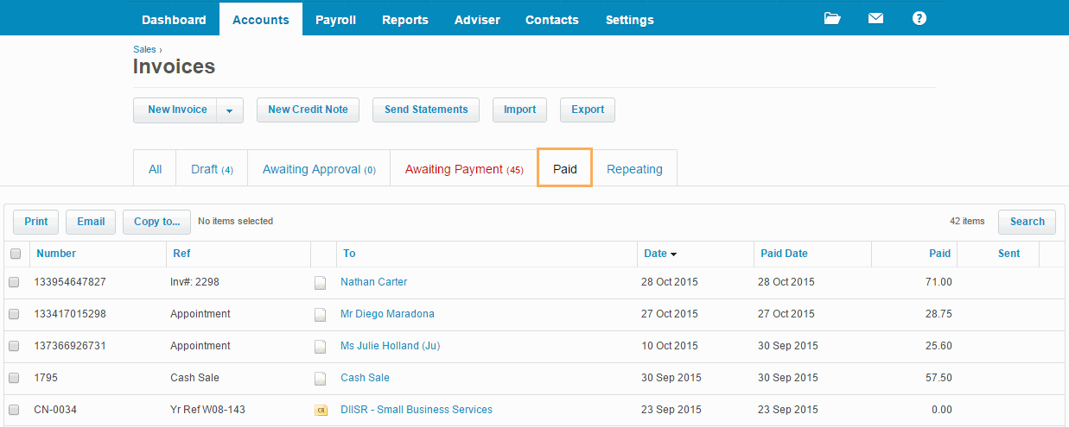Image resolution: width=1069 pixels, height=427 pixels.
Task: Click the credit note icon for DIISR
Action: (321, 410)
